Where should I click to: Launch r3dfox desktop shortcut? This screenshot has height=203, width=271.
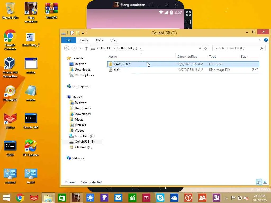click(10, 121)
